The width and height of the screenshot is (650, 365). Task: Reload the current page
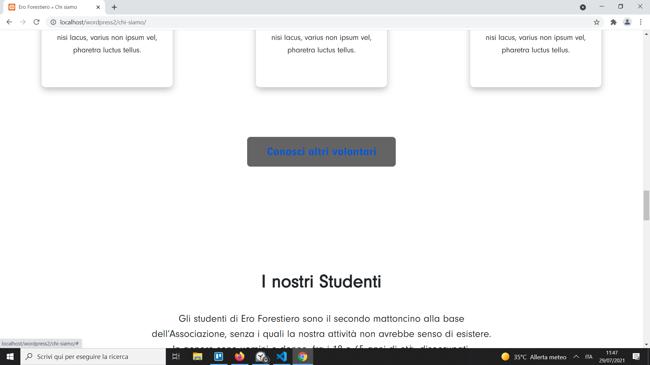coord(37,22)
